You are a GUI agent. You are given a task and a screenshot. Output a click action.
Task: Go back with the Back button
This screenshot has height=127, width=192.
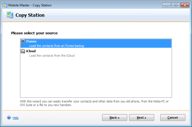114,118
